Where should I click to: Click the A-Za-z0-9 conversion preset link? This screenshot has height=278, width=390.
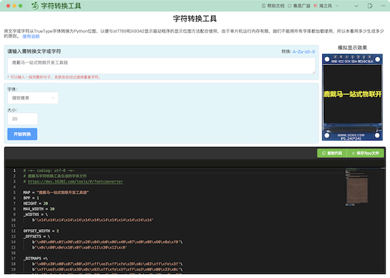click(x=303, y=51)
